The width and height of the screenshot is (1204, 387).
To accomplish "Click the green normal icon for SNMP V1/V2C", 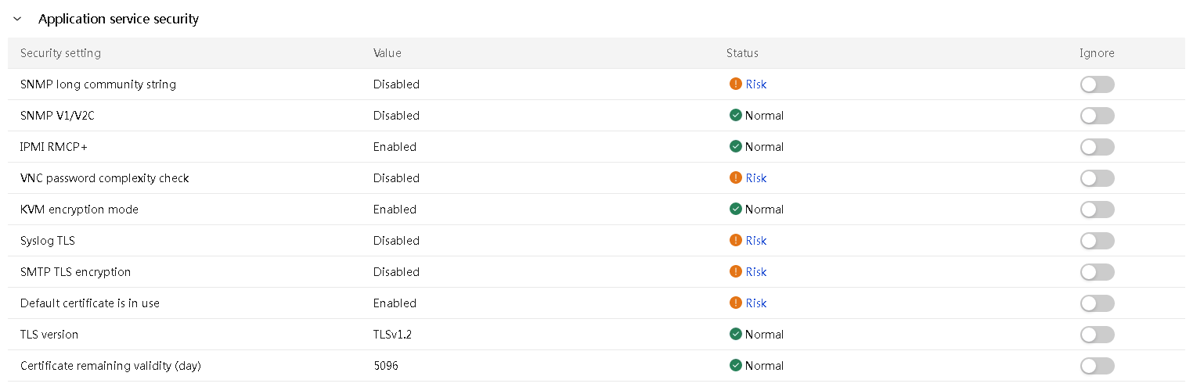I will 735,115.
